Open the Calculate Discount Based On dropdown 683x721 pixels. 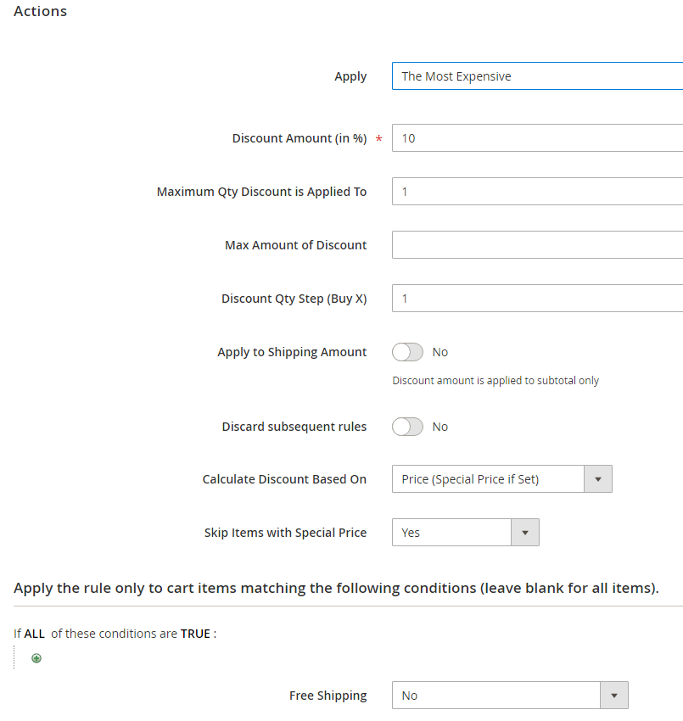pyautogui.click(x=501, y=479)
